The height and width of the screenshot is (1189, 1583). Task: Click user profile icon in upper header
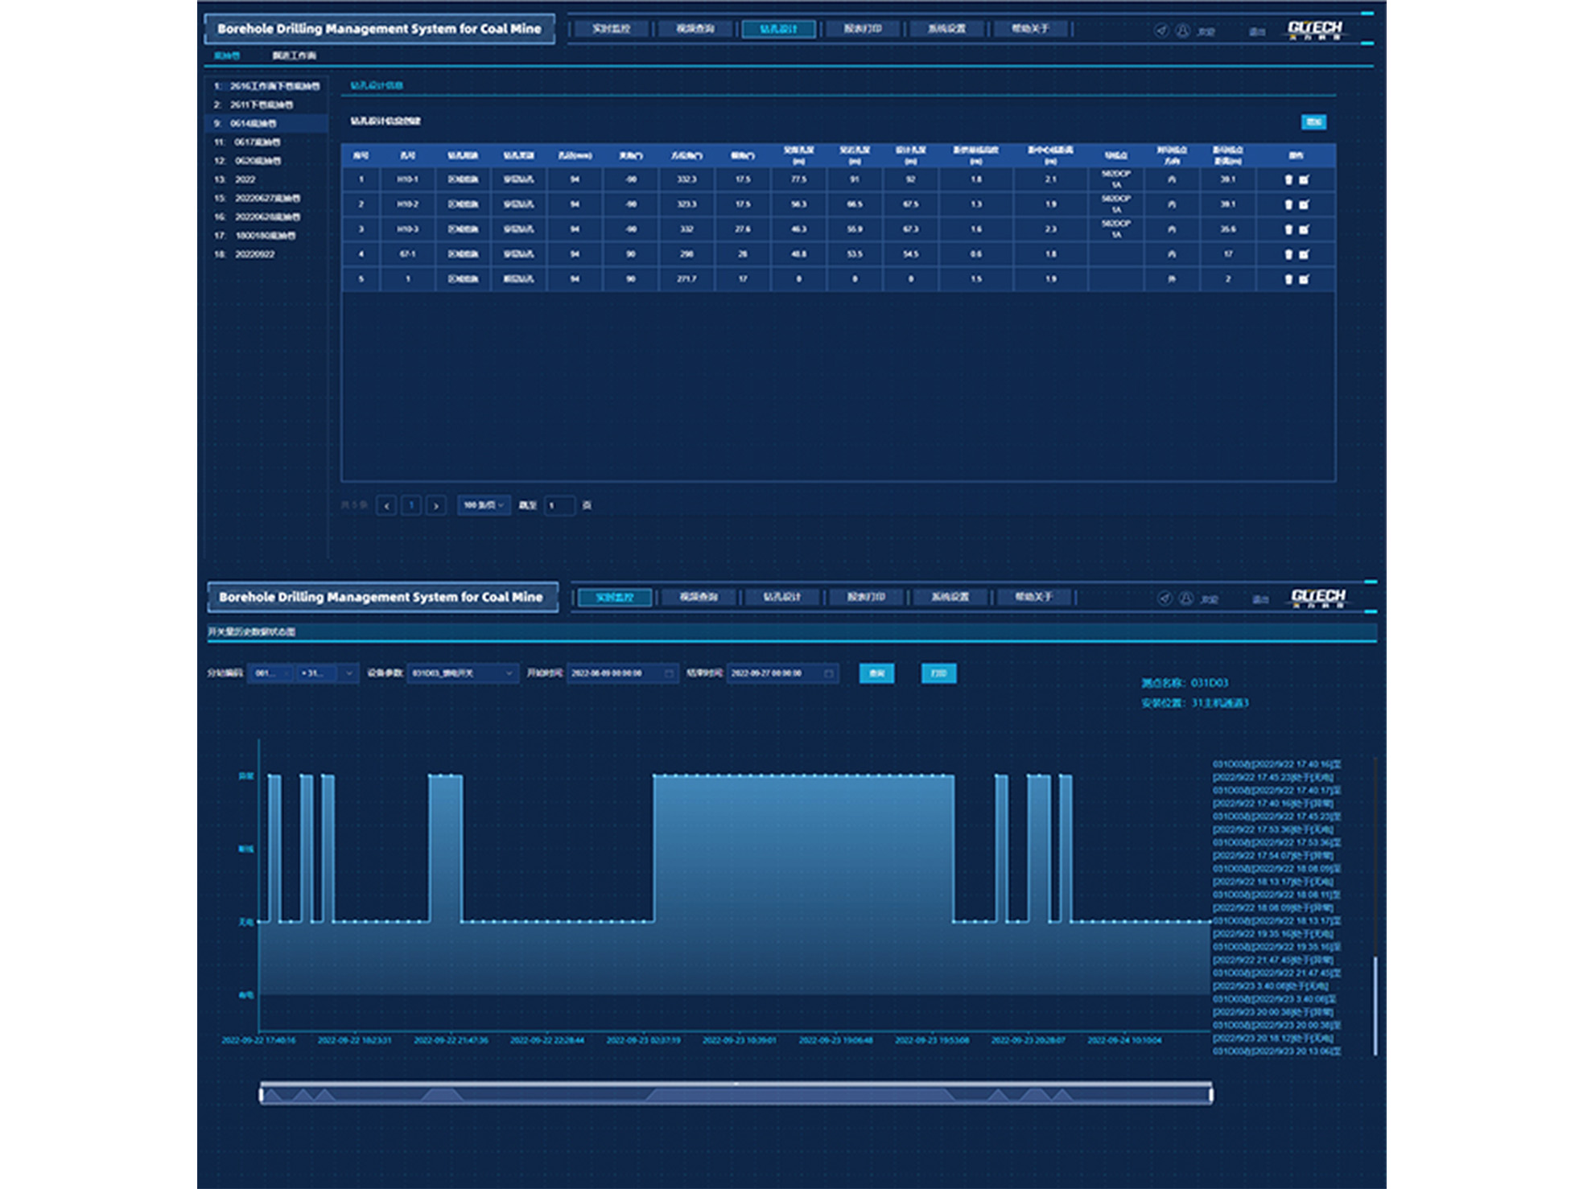coord(1182,31)
